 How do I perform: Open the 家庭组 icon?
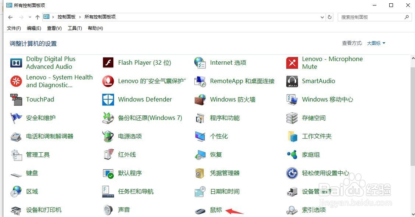coord(292,155)
